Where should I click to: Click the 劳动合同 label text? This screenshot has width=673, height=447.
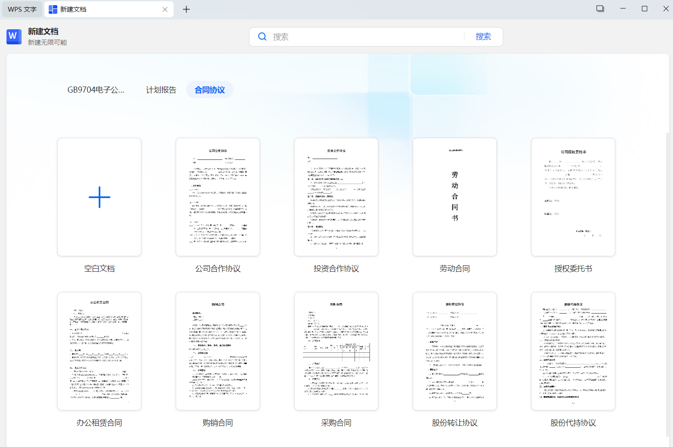pos(455,269)
